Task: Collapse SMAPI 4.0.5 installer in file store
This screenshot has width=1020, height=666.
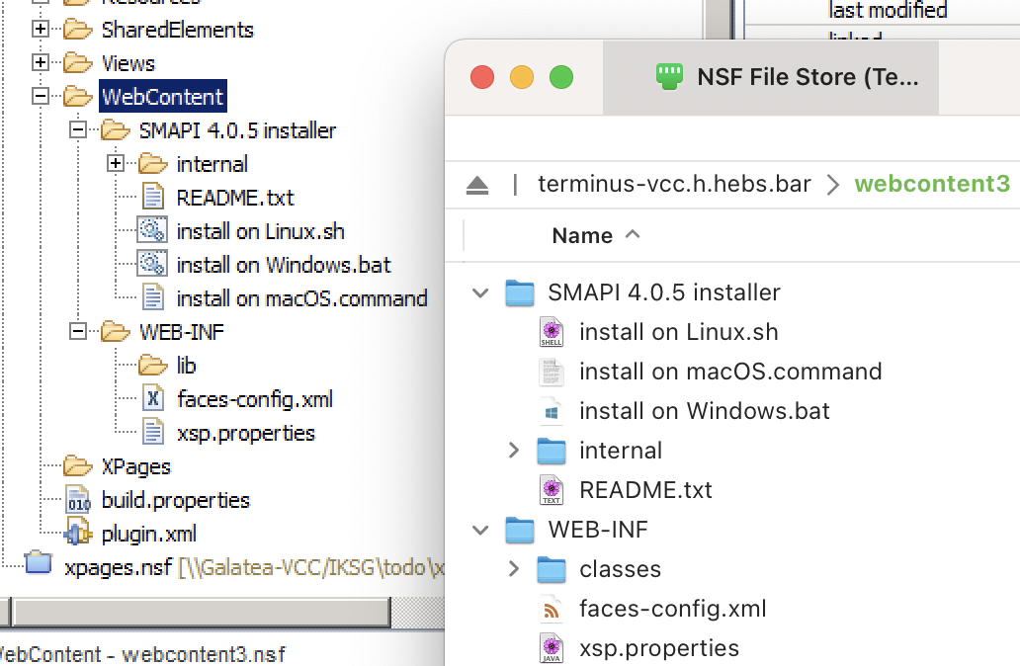Action: [481, 292]
